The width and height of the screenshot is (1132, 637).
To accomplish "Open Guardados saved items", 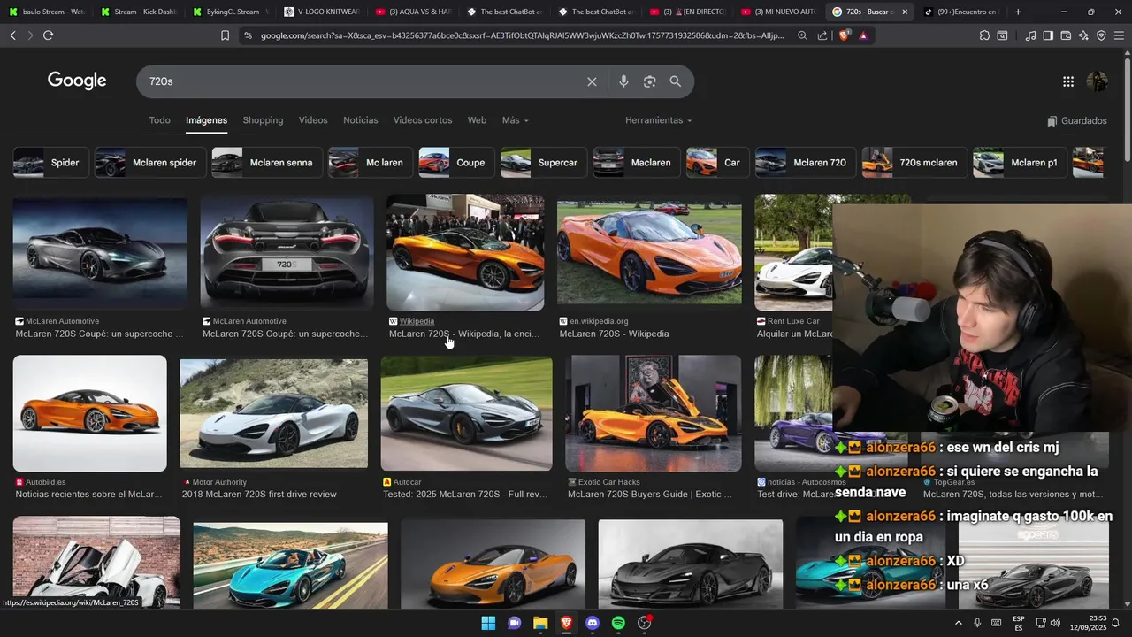I will coord(1076,120).
